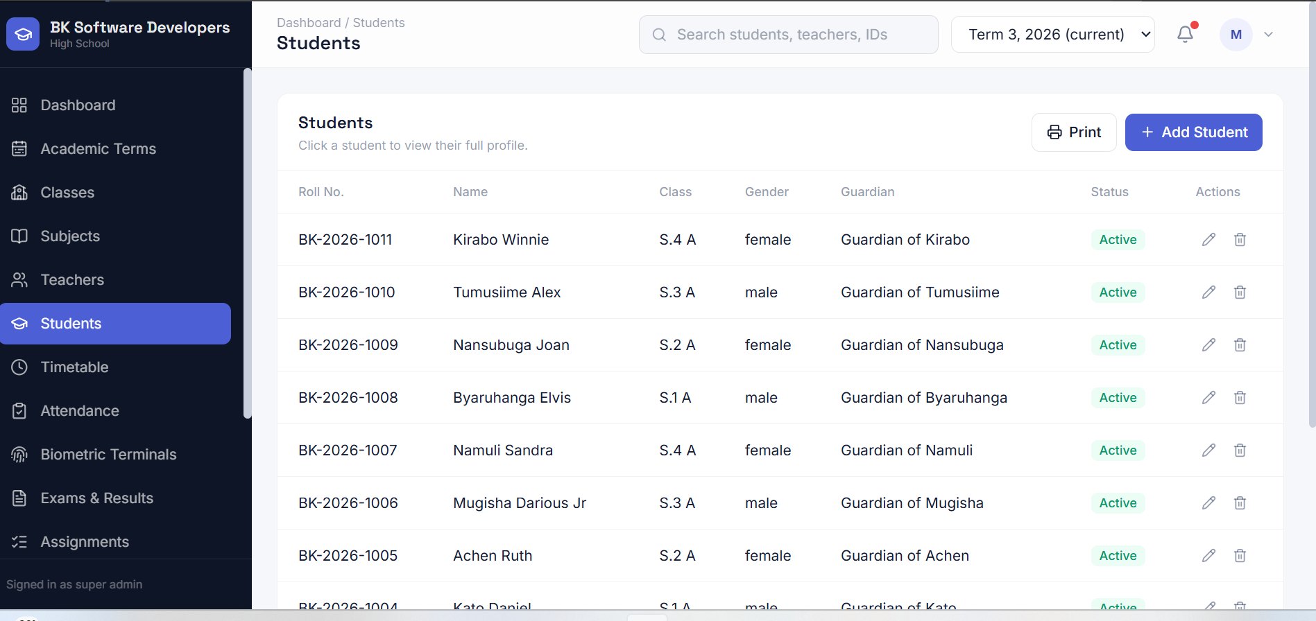
Task: Focus the search students, teachers, IDs field
Action: pyautogui.click(x=788, y=35)
